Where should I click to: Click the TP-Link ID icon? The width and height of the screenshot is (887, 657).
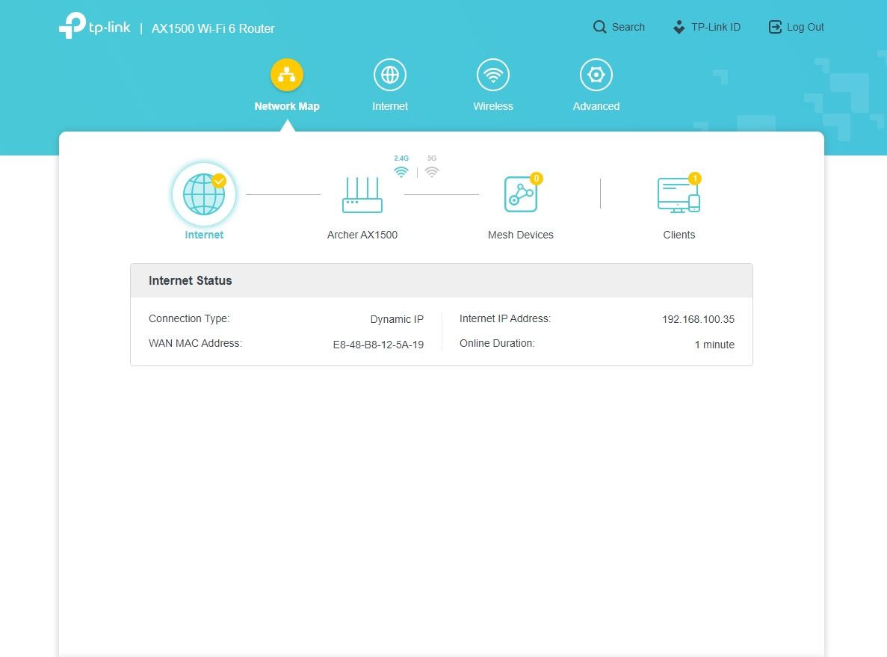pyautogui.click(x=679, y=27)
